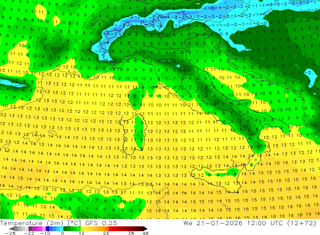
Task: Select the 12 legend scale label
Action: (x=81, y=233)
